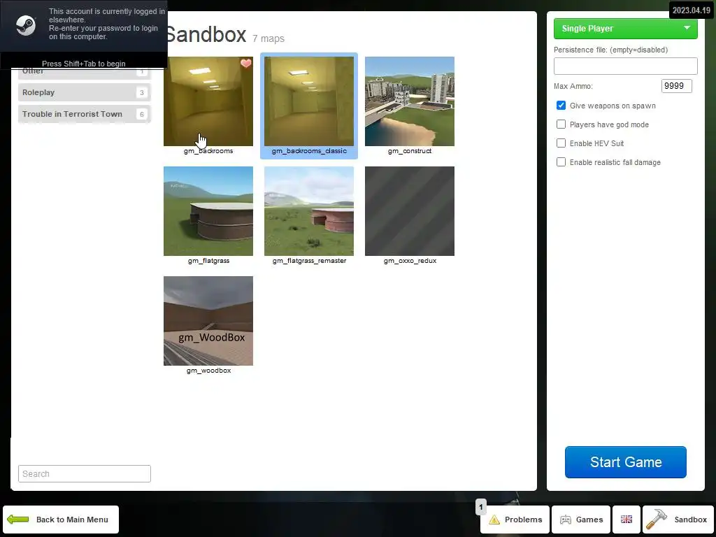The height and width of the screenshot is (537, 716).
Task: Open the Problems panel button
Action: tap(515, 520)
